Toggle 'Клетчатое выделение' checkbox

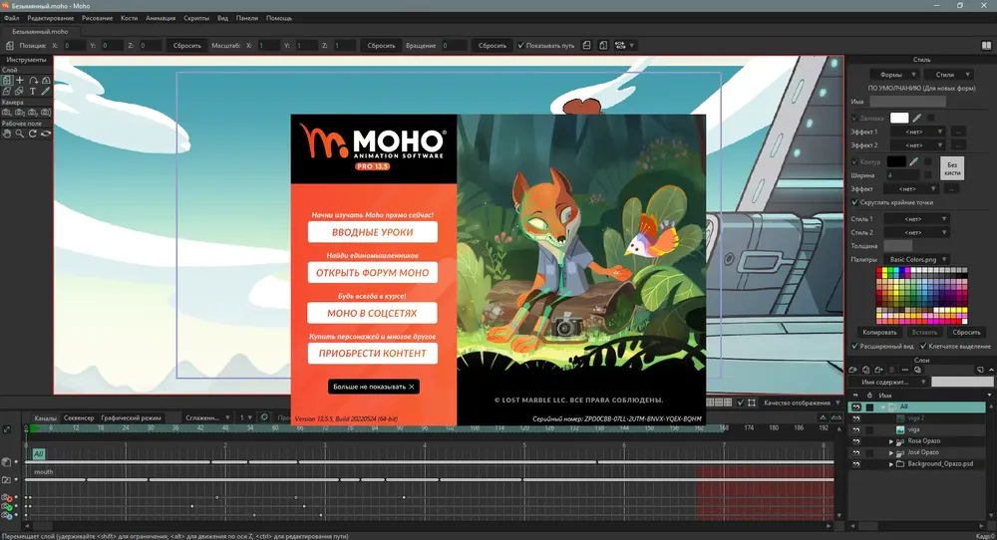(x=923, y=347)
